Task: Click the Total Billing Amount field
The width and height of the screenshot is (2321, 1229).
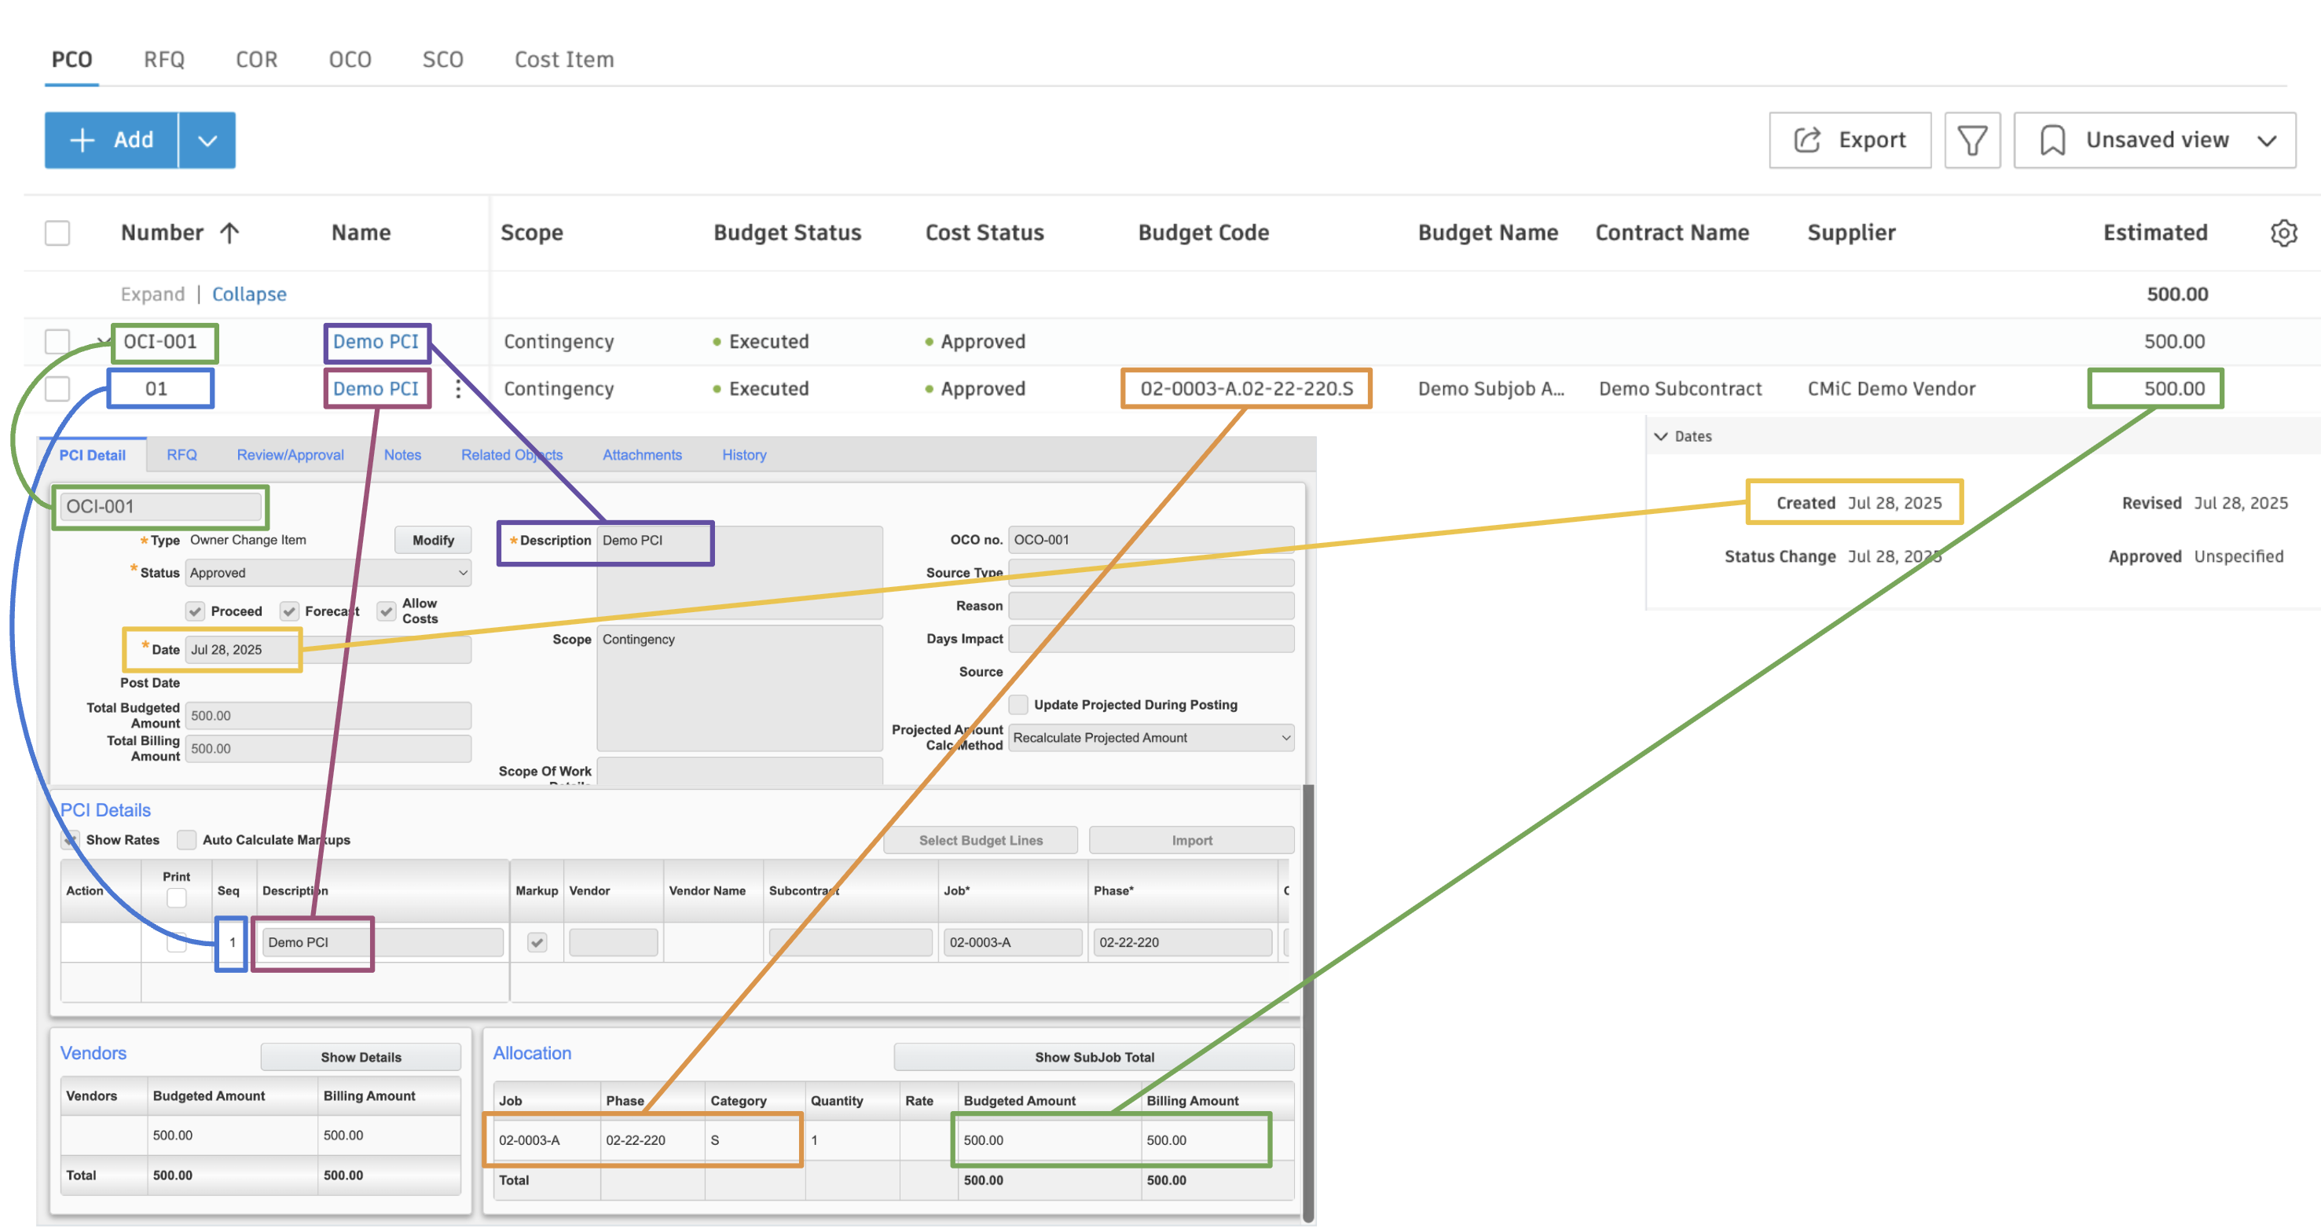Action: point(327,748)
